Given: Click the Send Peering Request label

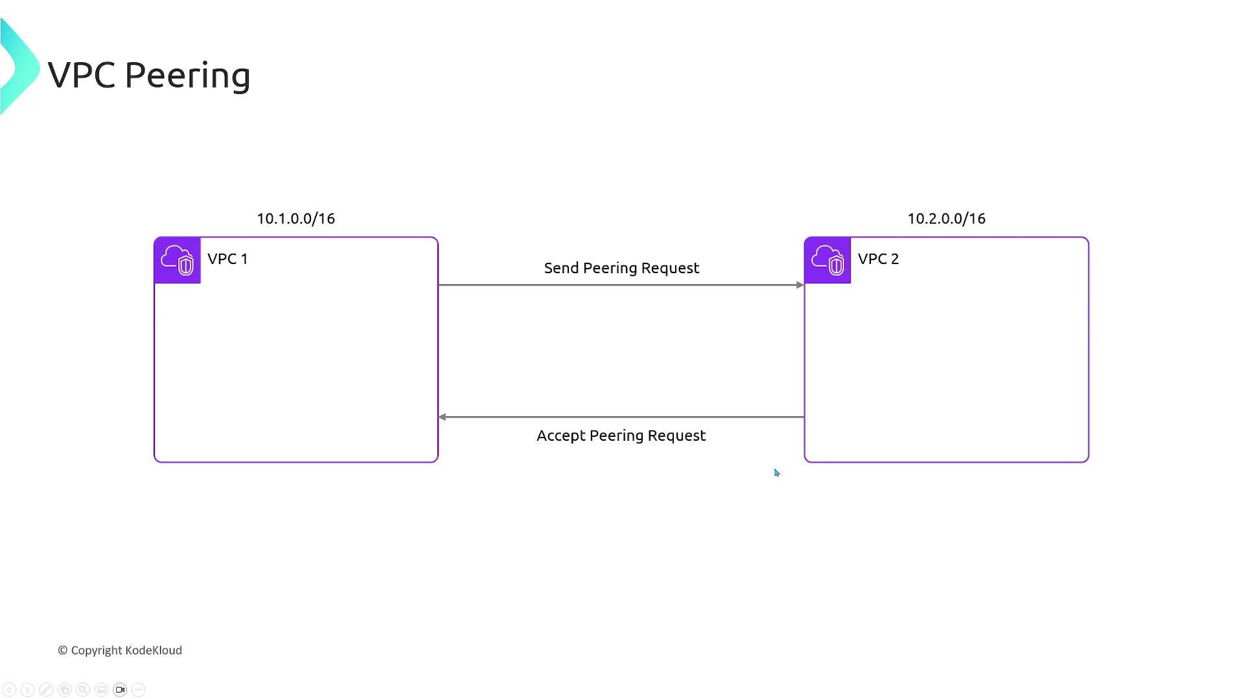Looking at the screenshot, I should click(621, 268).
